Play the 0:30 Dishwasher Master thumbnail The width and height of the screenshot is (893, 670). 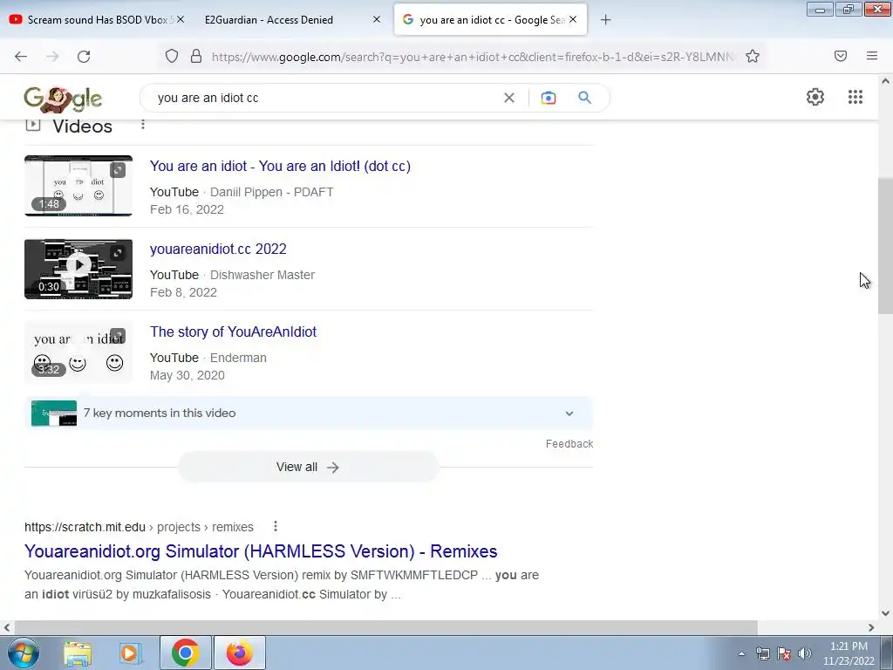[x=78, y=269]
